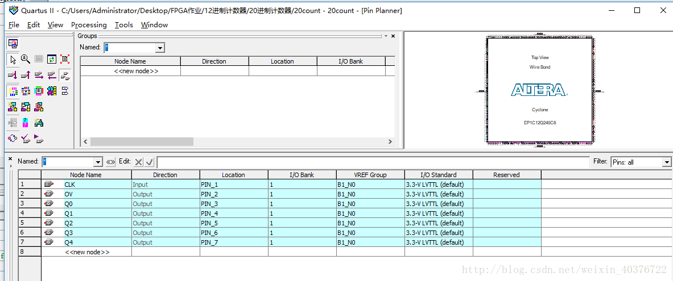Select the OV node name cell
This screenshot has height=281, width=673.
tap(86, 194)
